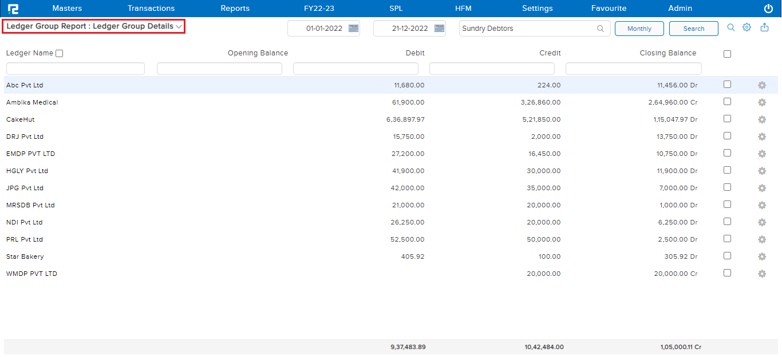Click the Monthly button
This screenshot has width=782, height=357.
639,29
